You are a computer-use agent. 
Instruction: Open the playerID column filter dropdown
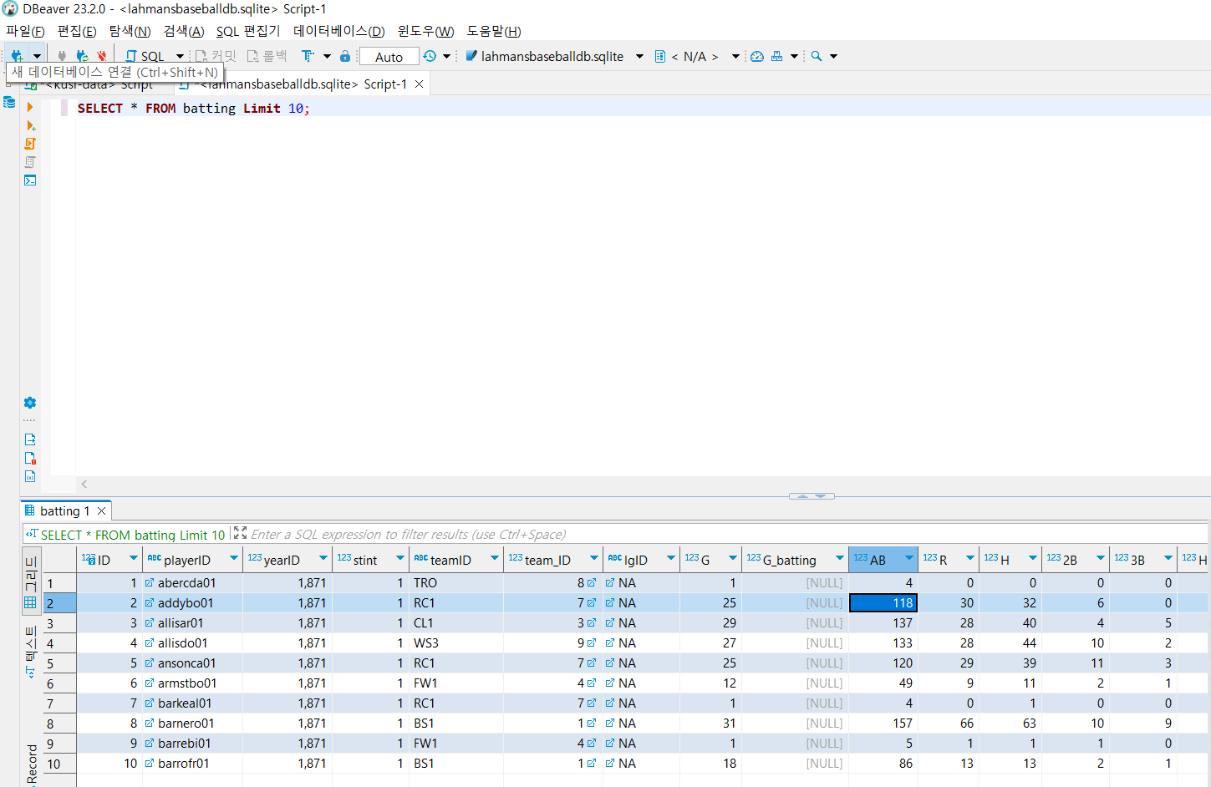(x=234, y=558)
